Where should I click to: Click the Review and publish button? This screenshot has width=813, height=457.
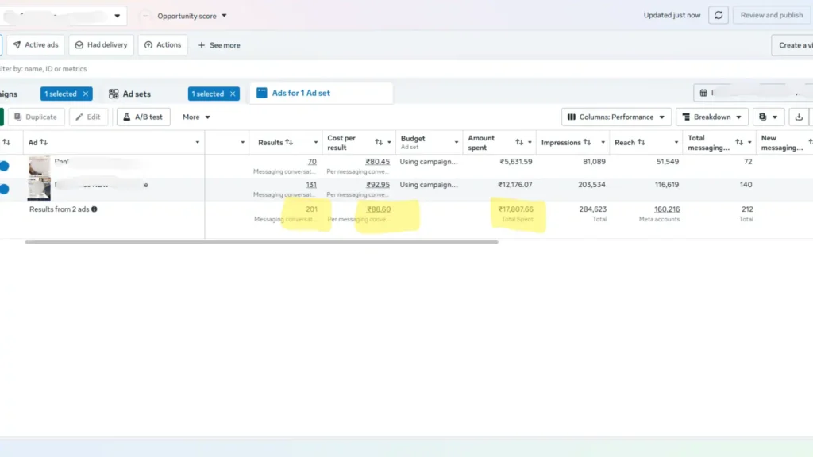[x=771, y=15]
